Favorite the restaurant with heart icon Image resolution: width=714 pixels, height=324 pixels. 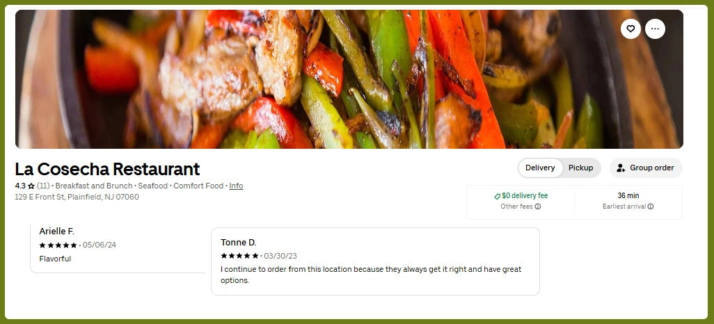point(630,29)
